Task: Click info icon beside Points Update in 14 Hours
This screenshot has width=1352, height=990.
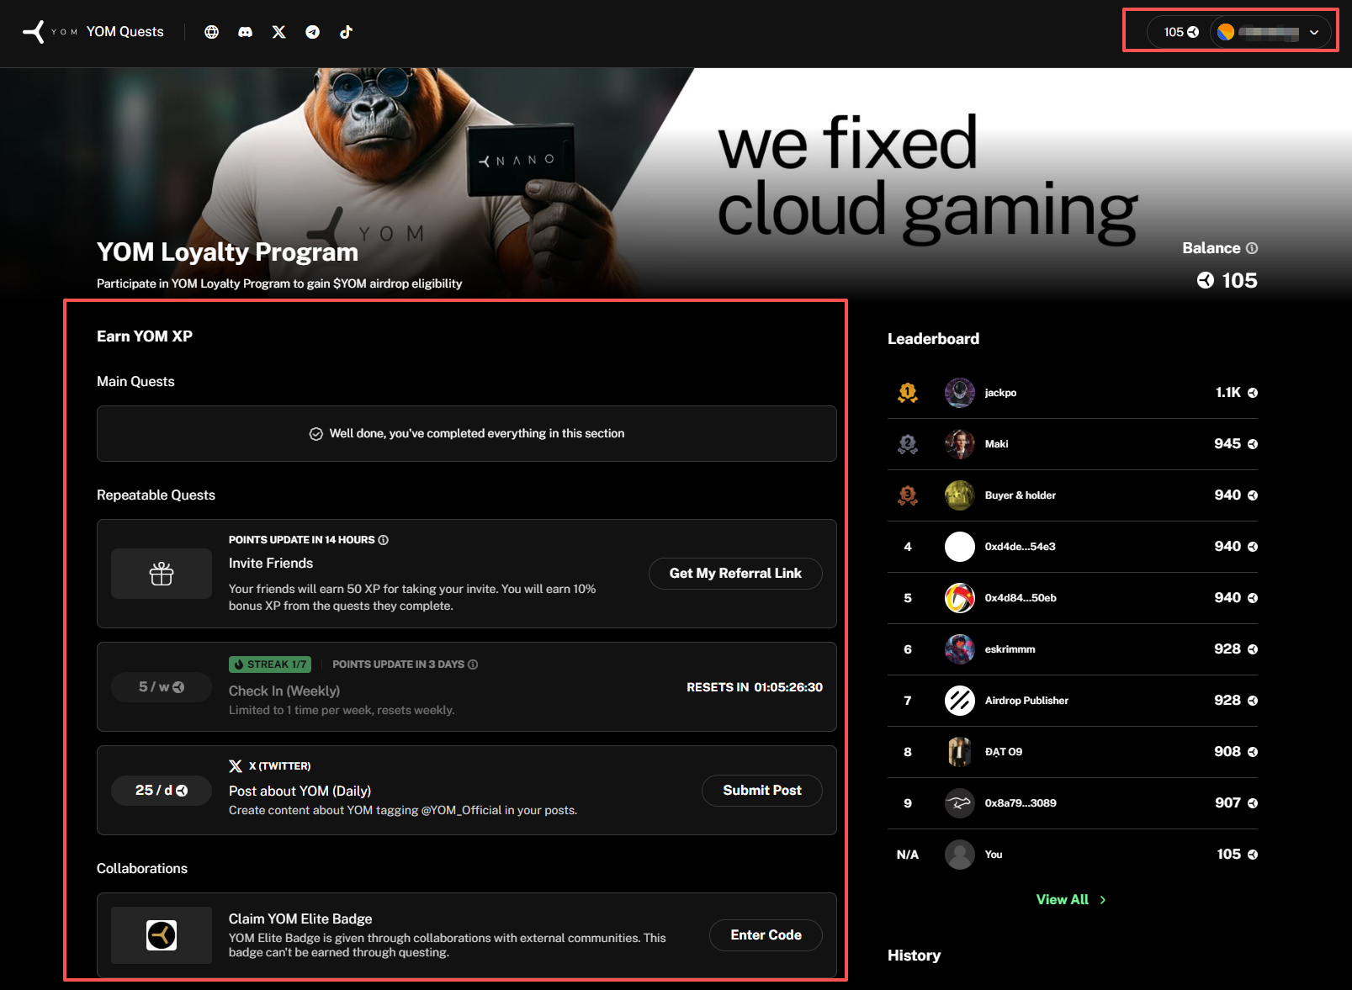Action: point(384,540)
